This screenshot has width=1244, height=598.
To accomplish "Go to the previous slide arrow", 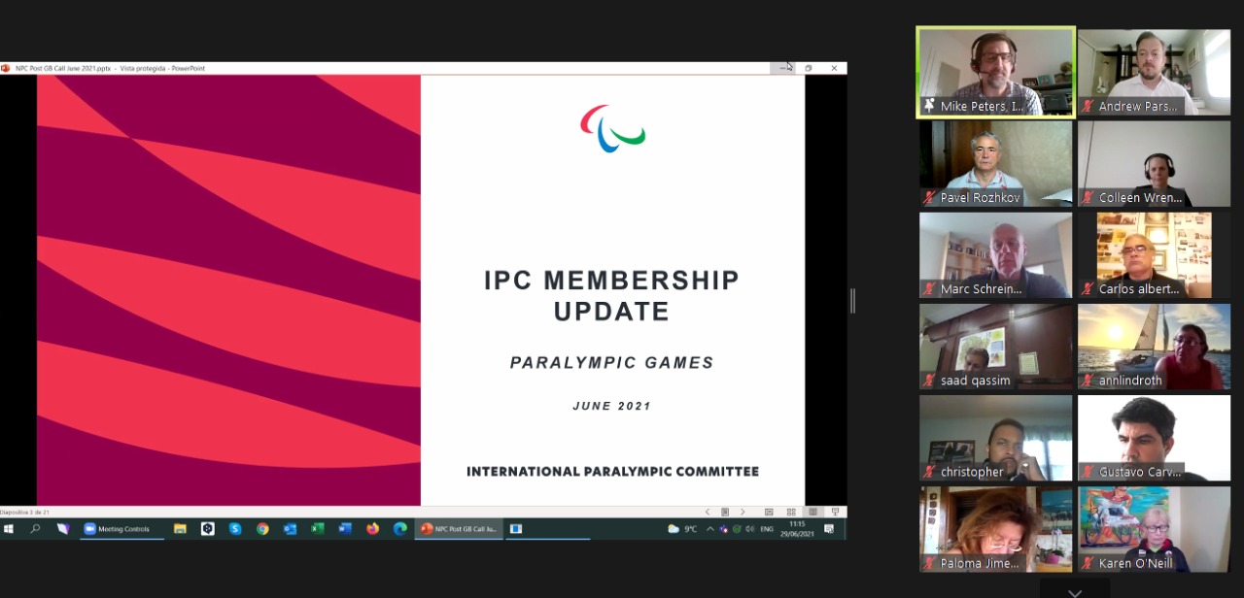I will (707, 512).
